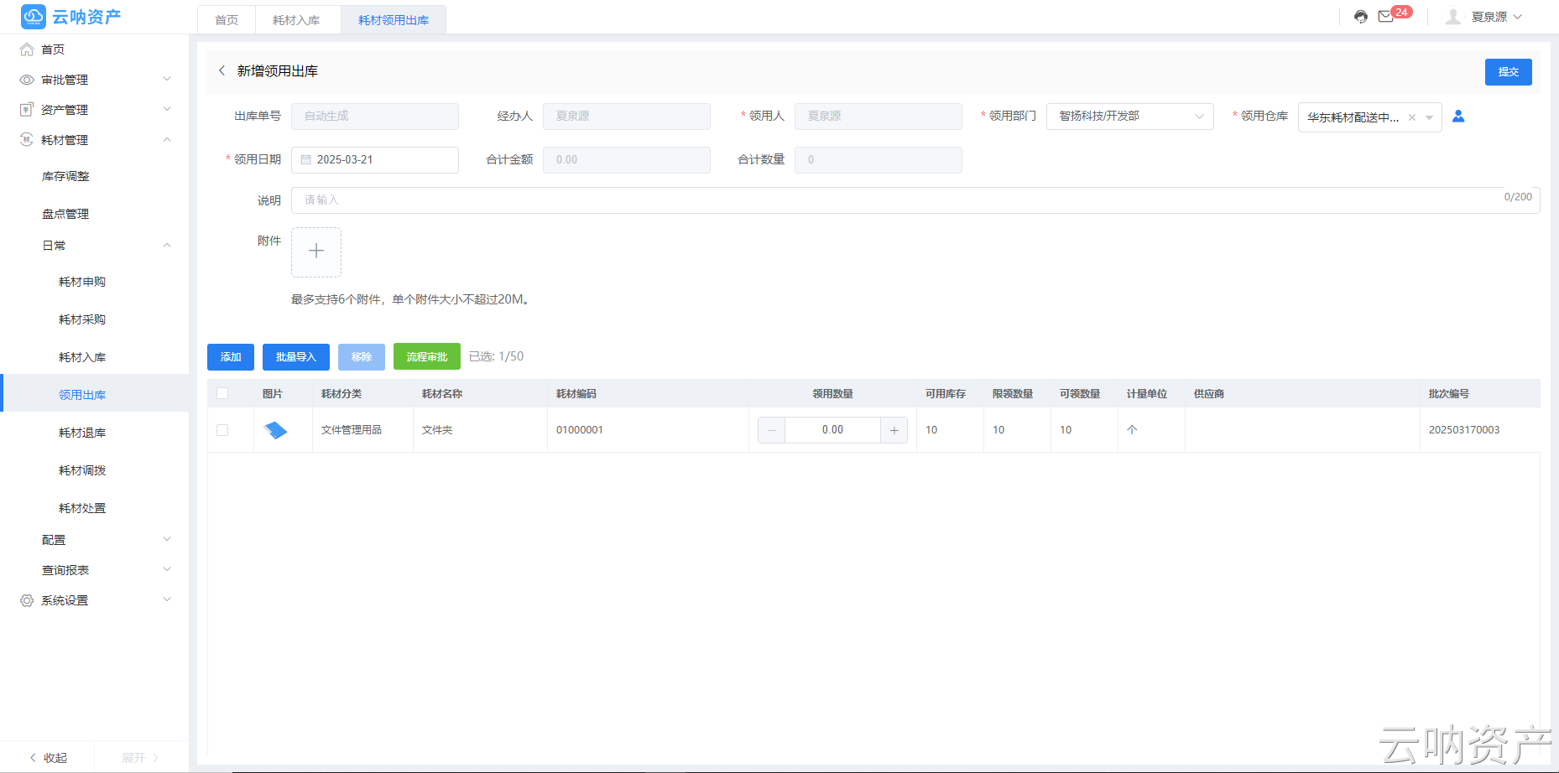Click the calendar icon in 领用日期 field
The width and height of the screenshot is (1559, 773).
[305, 159]
